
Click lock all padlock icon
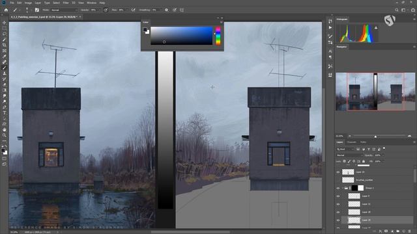(364, 161)
